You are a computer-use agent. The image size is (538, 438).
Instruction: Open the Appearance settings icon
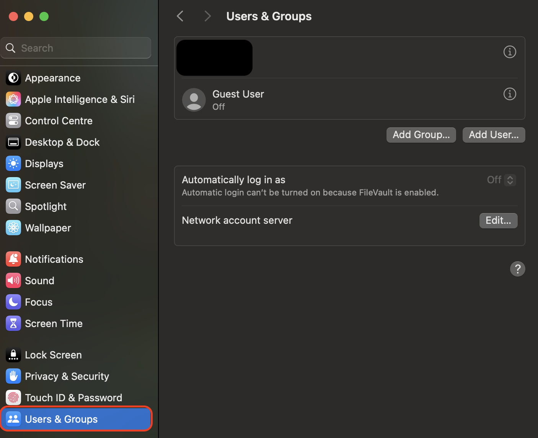pyautogui.click(x=13, y=78)
